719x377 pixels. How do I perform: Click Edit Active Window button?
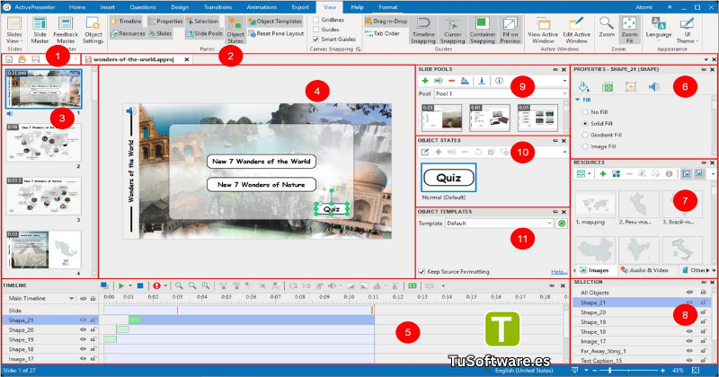[x=576, y=31]
